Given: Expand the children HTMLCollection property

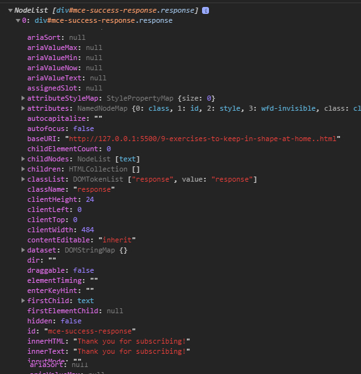Looking at the screenshot, I should (23, 169).
